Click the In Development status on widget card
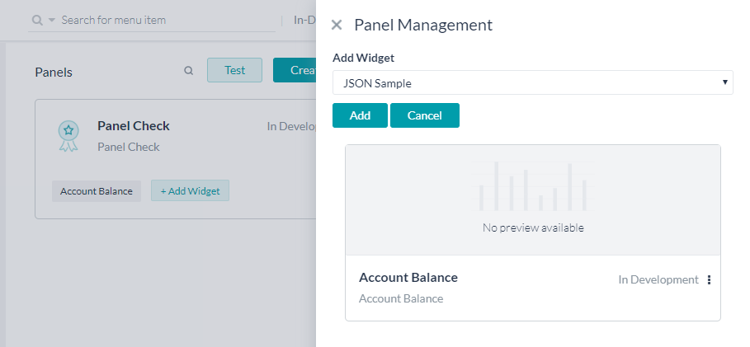 pyautogui.click(x=658, y=279)
